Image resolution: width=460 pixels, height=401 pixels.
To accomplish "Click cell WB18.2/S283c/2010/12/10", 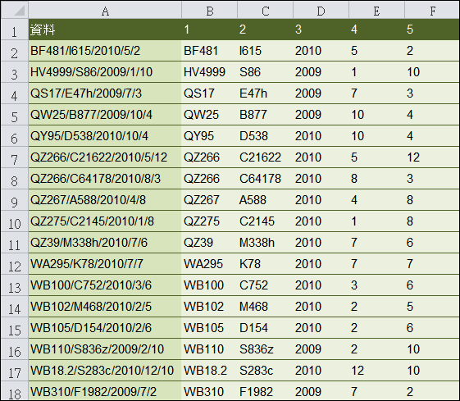I will 105,371.
